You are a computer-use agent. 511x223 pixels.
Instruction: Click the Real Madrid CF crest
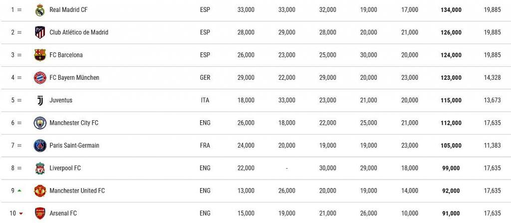coord(40,9)
